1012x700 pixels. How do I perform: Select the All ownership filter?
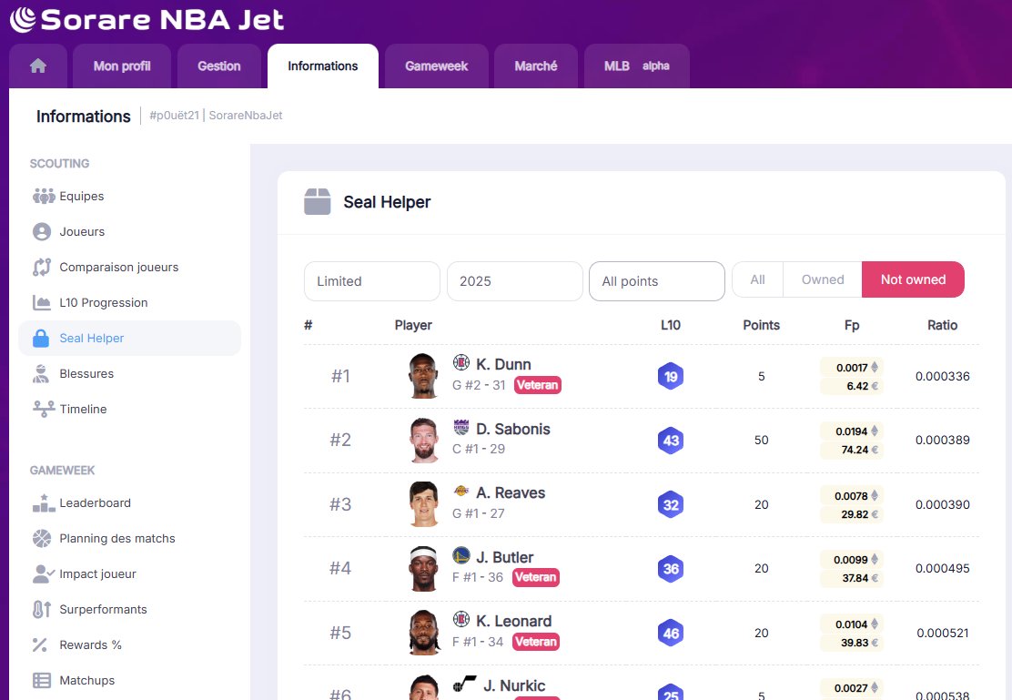[x=758, y=279]
